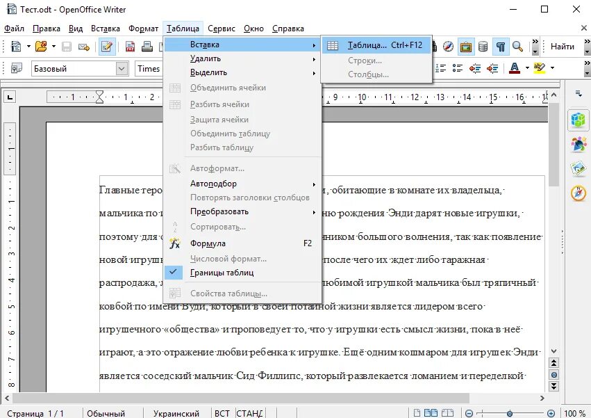The height and width of the screenshot is (418, 591).
Task: Apply the yellow highlighting icon
Action: 540,68
